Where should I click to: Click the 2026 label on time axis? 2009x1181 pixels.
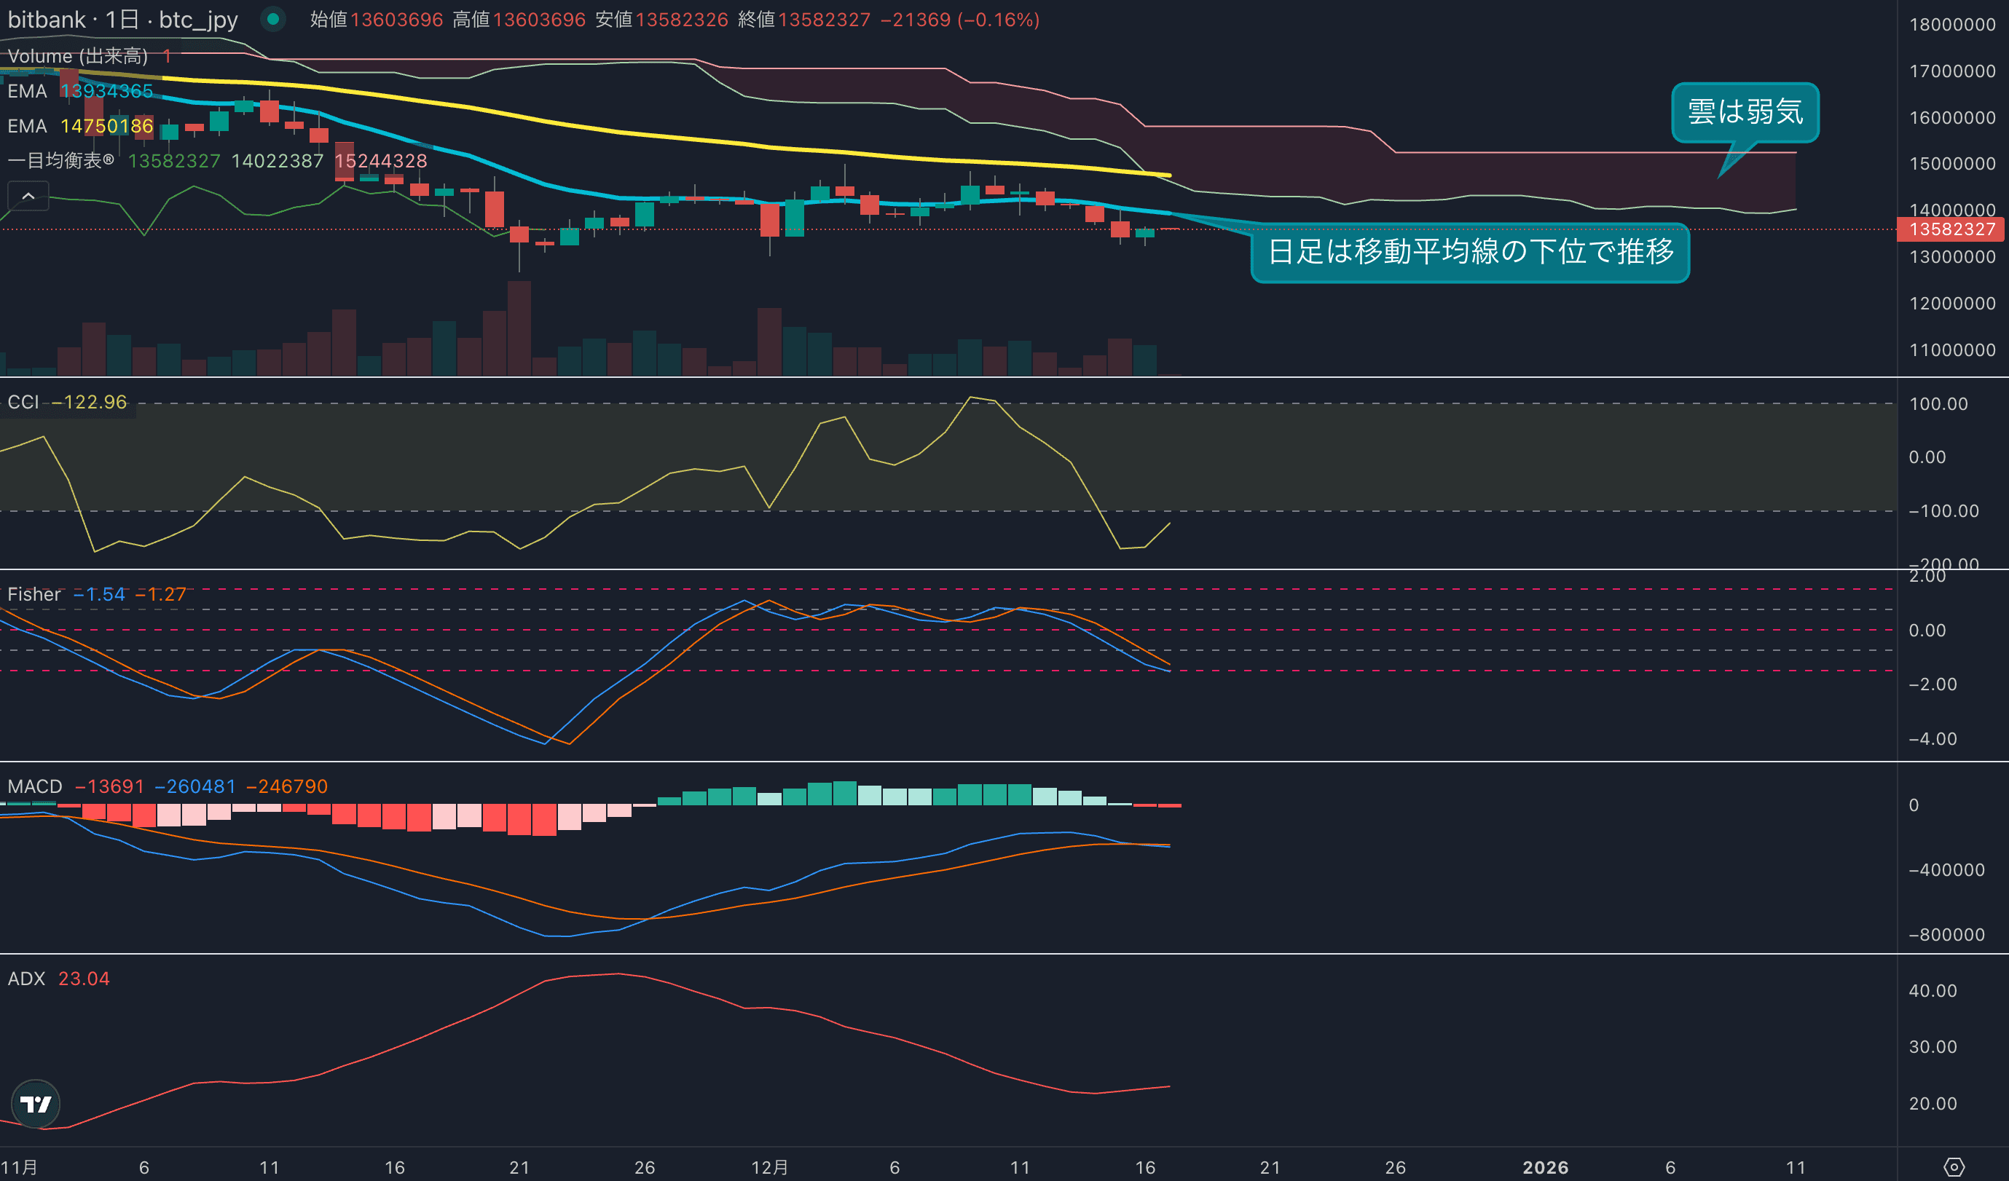1545,1167
